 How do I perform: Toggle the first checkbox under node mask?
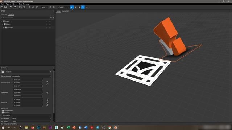coord(3,110)
